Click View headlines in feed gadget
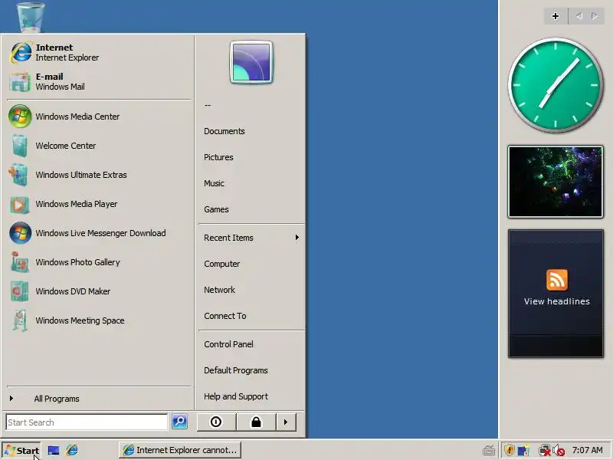This screenshot has width=613, height=460. (x=557, y=301)
